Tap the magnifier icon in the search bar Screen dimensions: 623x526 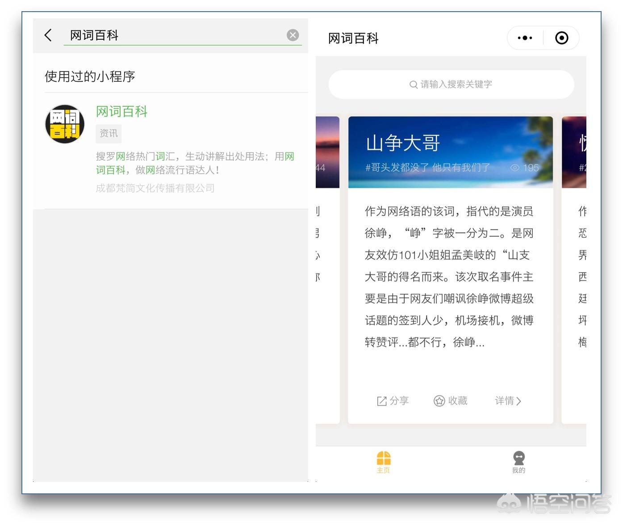tap(414, 84)
